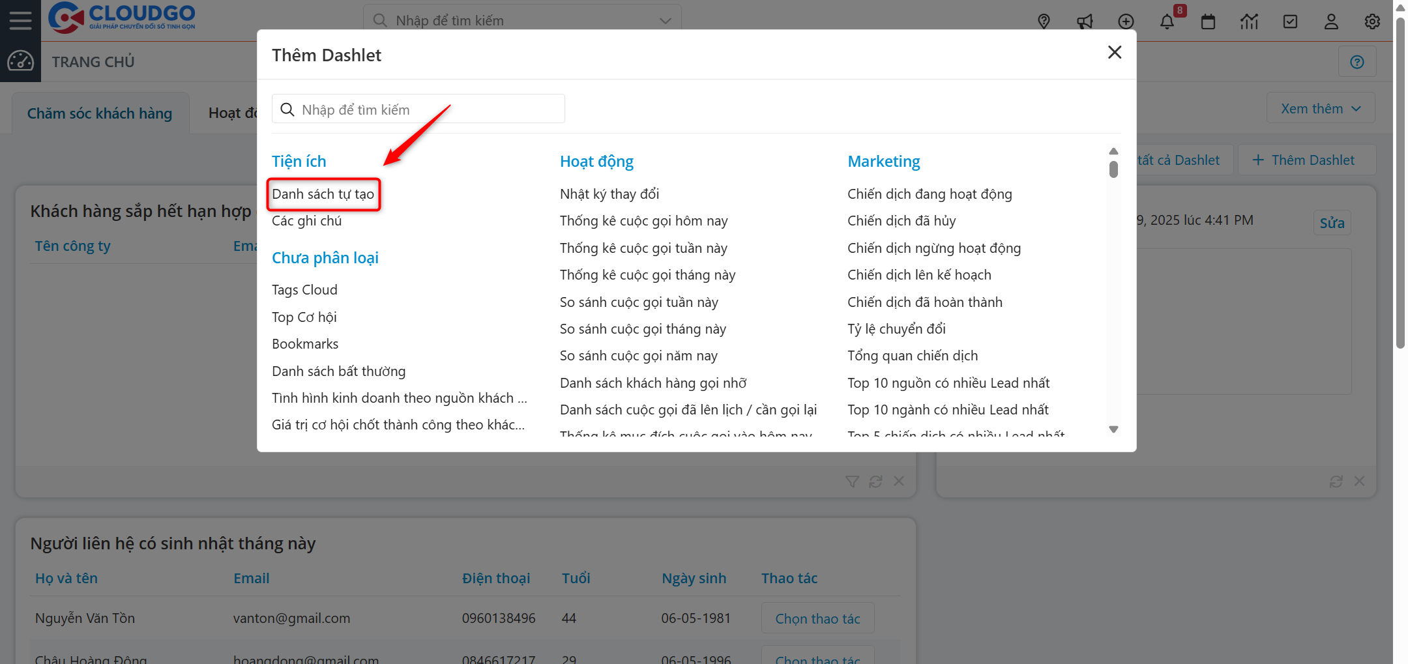Open the announcements megaphone icon
The width and height of the screenshot is (1408, 664).
[x=1085, y=22]
